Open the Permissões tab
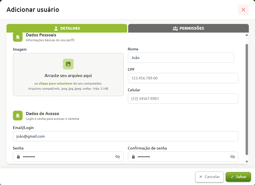Viewport: 255px width, 185px height. click(x=188, y=28)
